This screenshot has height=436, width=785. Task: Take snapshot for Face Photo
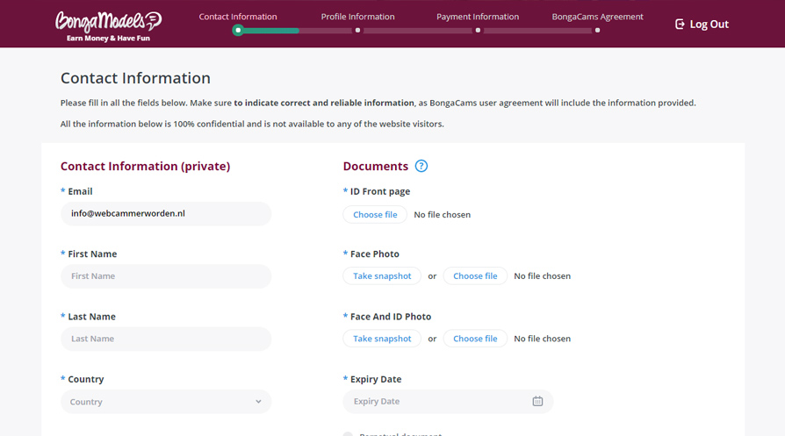tap(382, 276)
